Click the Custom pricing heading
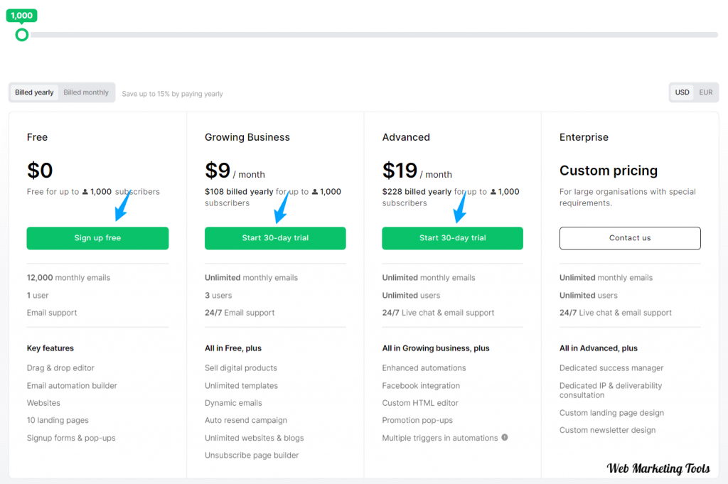Screen dimensions: 728x484 tap(609, 171)
